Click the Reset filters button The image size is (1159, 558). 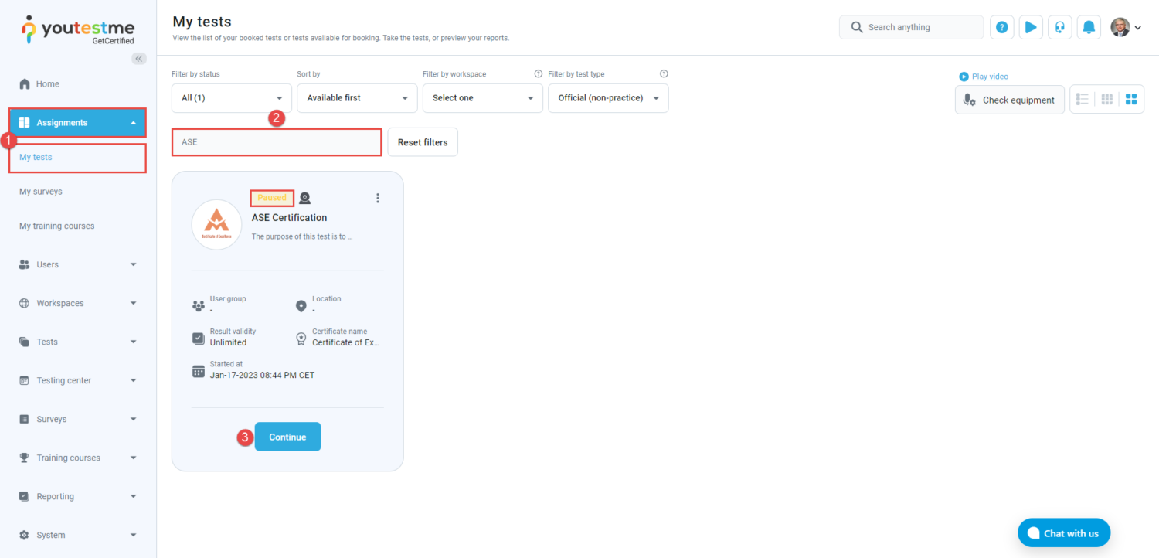423,142
